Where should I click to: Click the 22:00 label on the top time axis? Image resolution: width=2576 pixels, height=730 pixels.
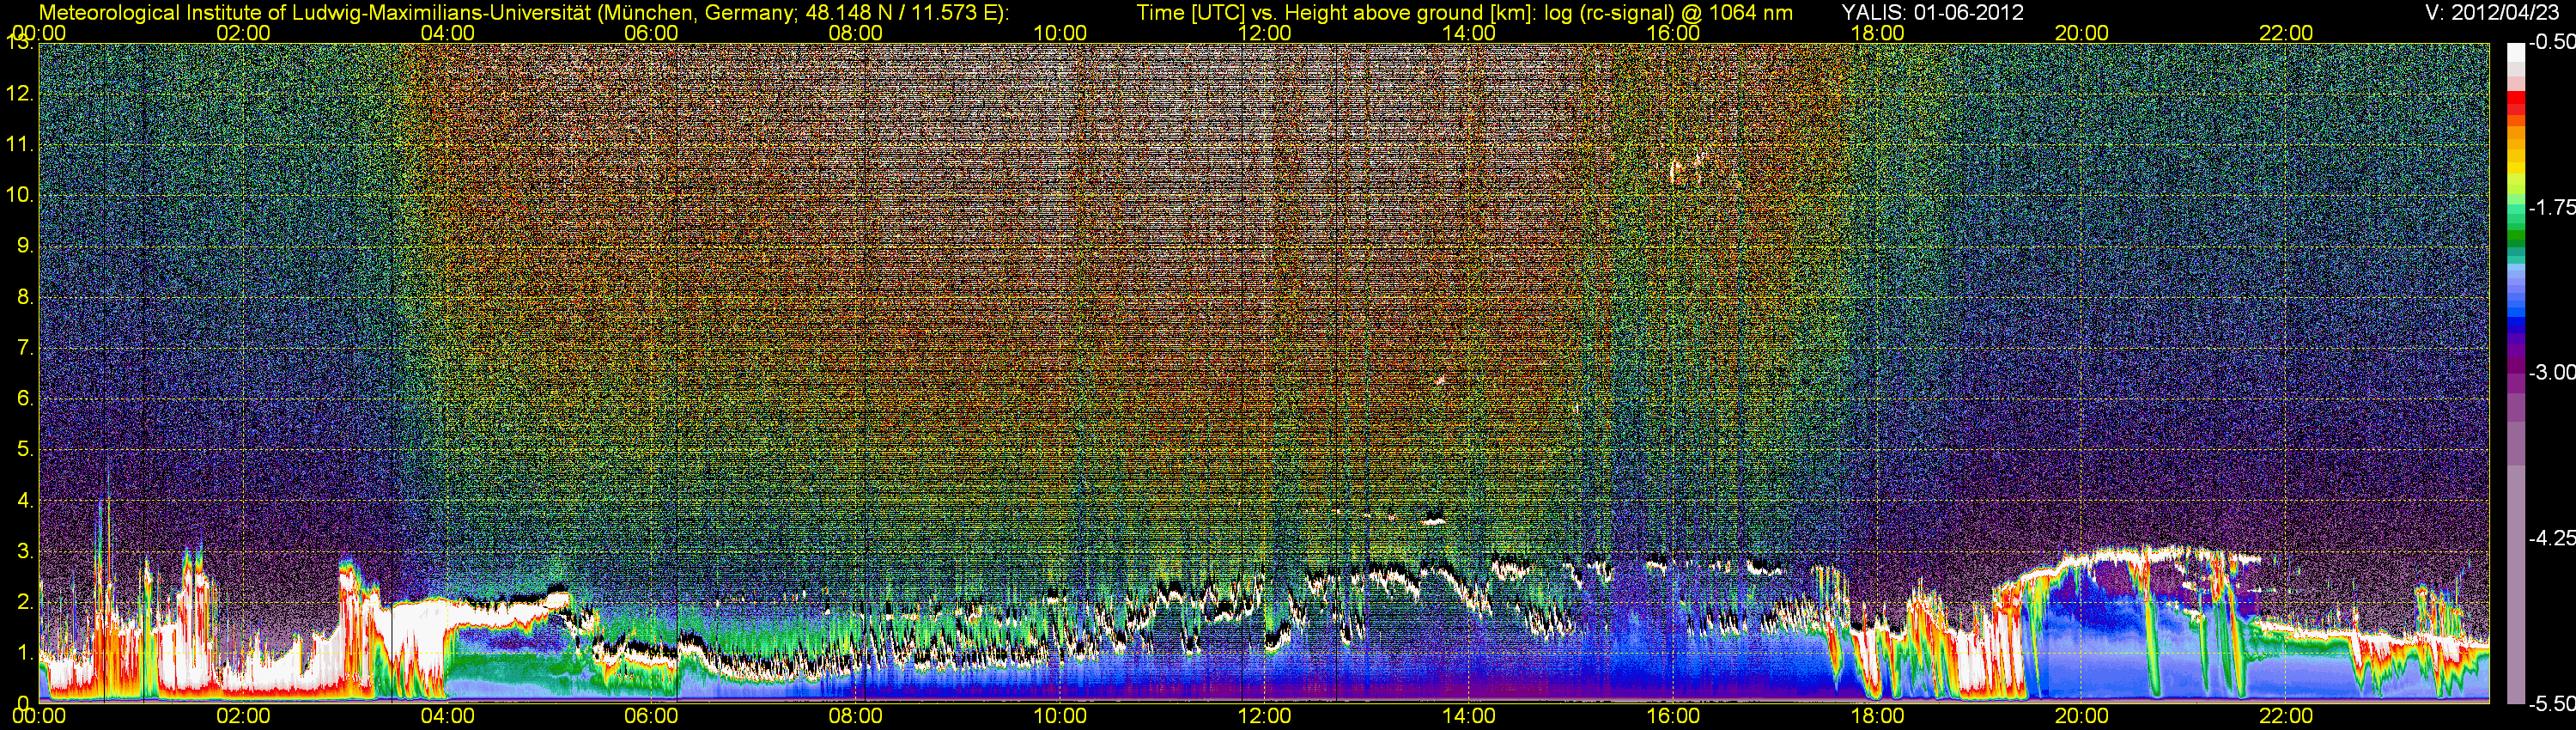2286,33
